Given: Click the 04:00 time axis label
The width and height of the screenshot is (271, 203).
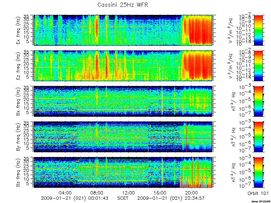Looking at the screenshot, I should coord(65,193).
